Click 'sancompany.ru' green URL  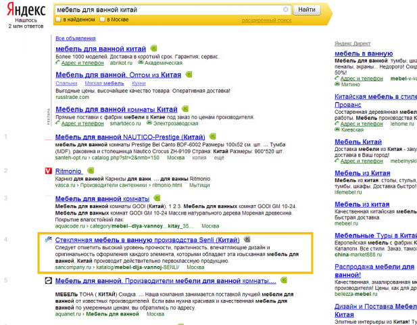click(73, 267)
